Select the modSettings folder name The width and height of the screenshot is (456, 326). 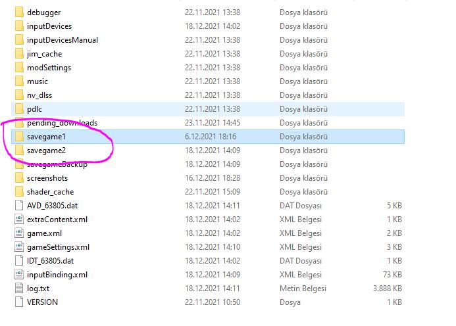point(49,68)
